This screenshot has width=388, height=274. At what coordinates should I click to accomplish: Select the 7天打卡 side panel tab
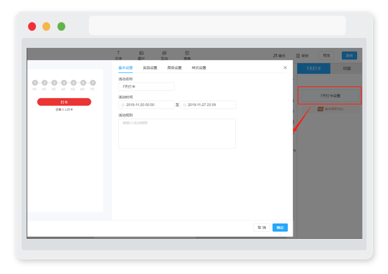tap(313, 68)
